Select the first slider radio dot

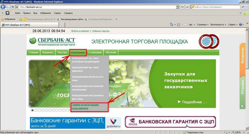tap(32, 110)
